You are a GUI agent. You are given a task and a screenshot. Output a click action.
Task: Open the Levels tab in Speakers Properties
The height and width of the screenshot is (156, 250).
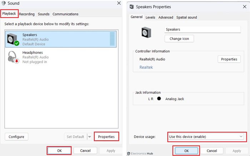pos(150,17)
